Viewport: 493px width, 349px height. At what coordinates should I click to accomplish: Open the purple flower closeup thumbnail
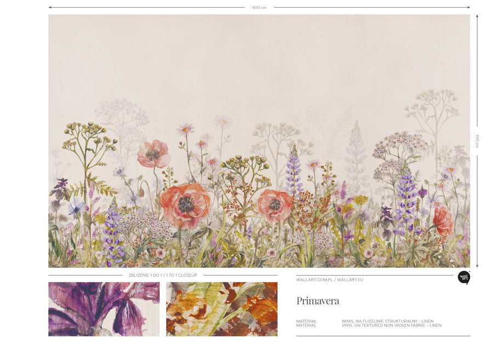104,309
